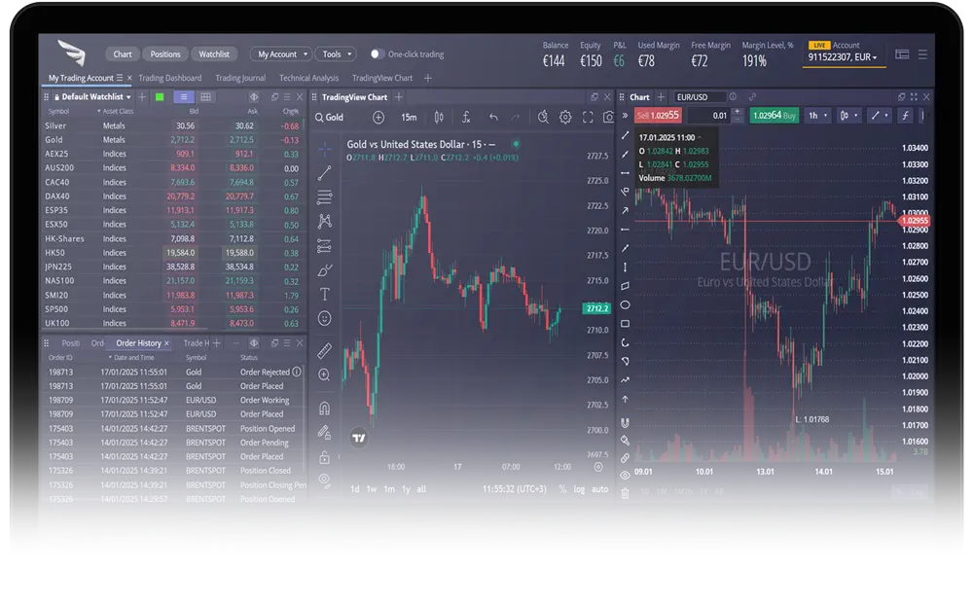The image size is (973, 605).
Task: Open the 15m interval selector on Gold chart
Action: [409, 118]
